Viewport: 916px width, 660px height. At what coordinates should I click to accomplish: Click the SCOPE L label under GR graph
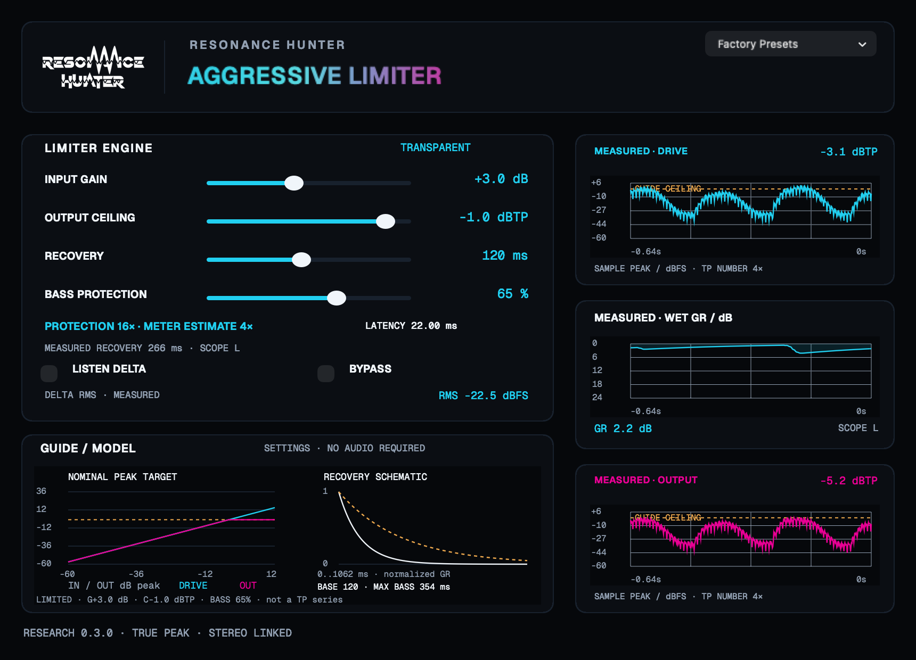pos(858,428)
